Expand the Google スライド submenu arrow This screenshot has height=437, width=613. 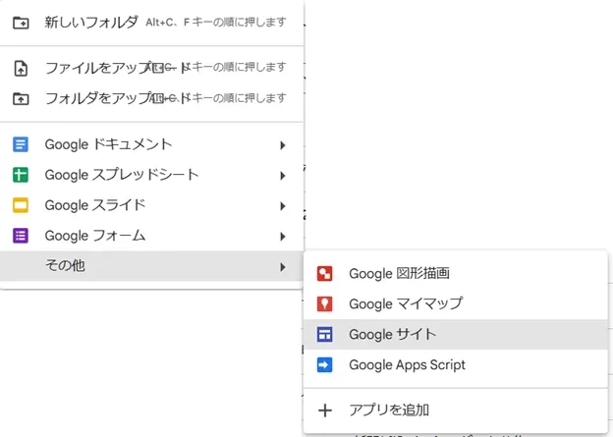[283, 206]
